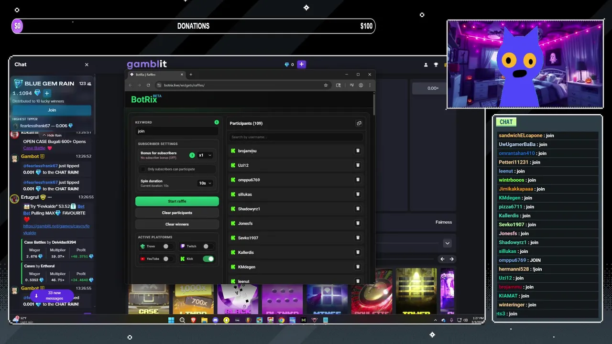The image size is (612, 344).
Task: Click the BotRix logo
Action: pos(146,99)
